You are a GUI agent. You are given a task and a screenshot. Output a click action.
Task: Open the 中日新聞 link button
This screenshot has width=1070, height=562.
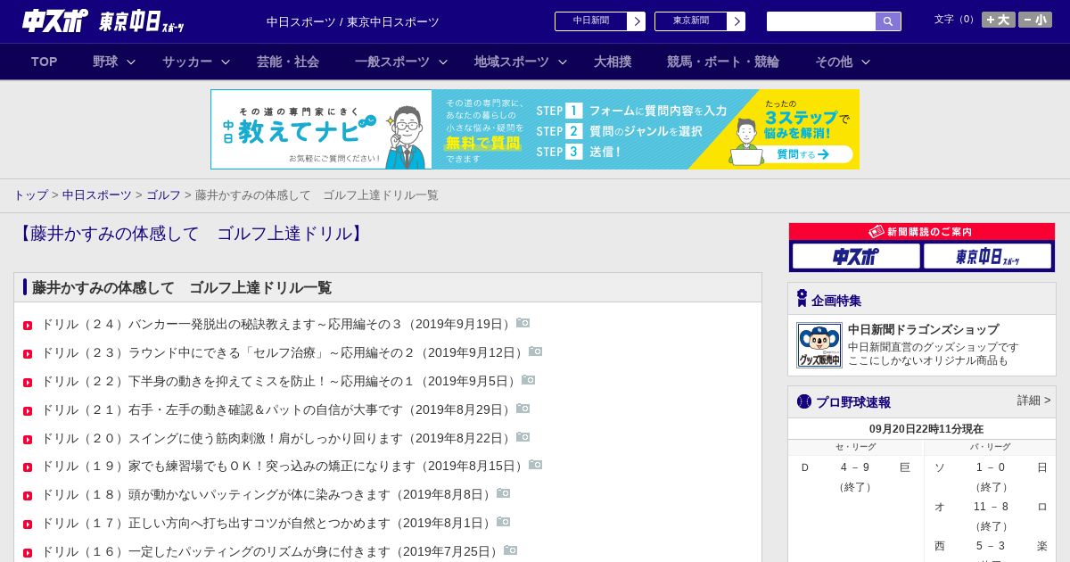pyautogui.click(x=600, y=21)
